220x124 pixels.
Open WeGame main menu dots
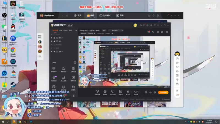coord(168,15)
